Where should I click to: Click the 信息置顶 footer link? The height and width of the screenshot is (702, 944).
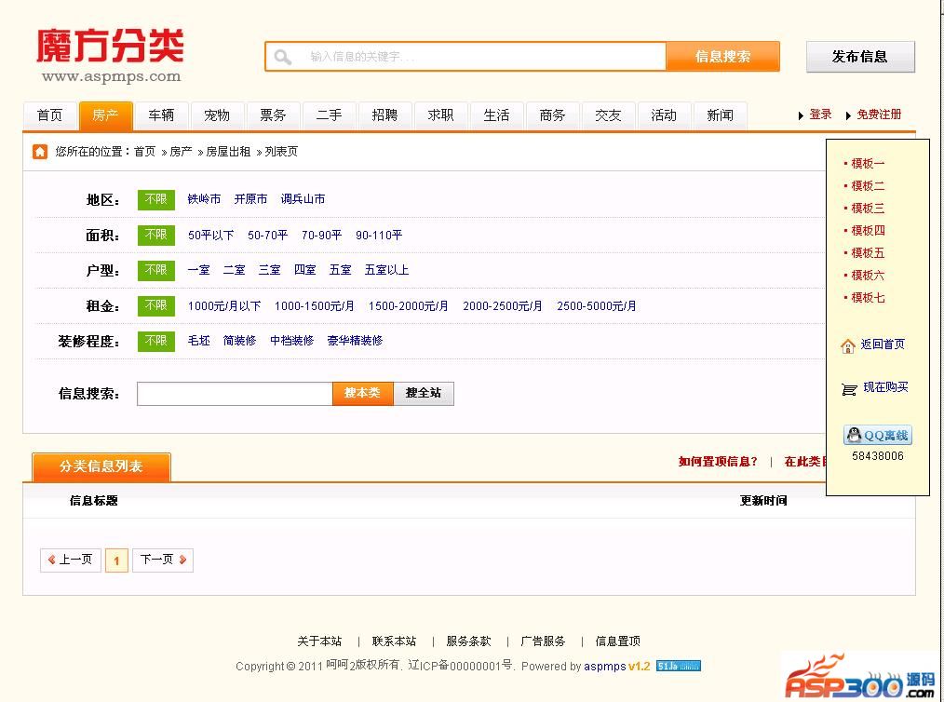coord(617,641)
